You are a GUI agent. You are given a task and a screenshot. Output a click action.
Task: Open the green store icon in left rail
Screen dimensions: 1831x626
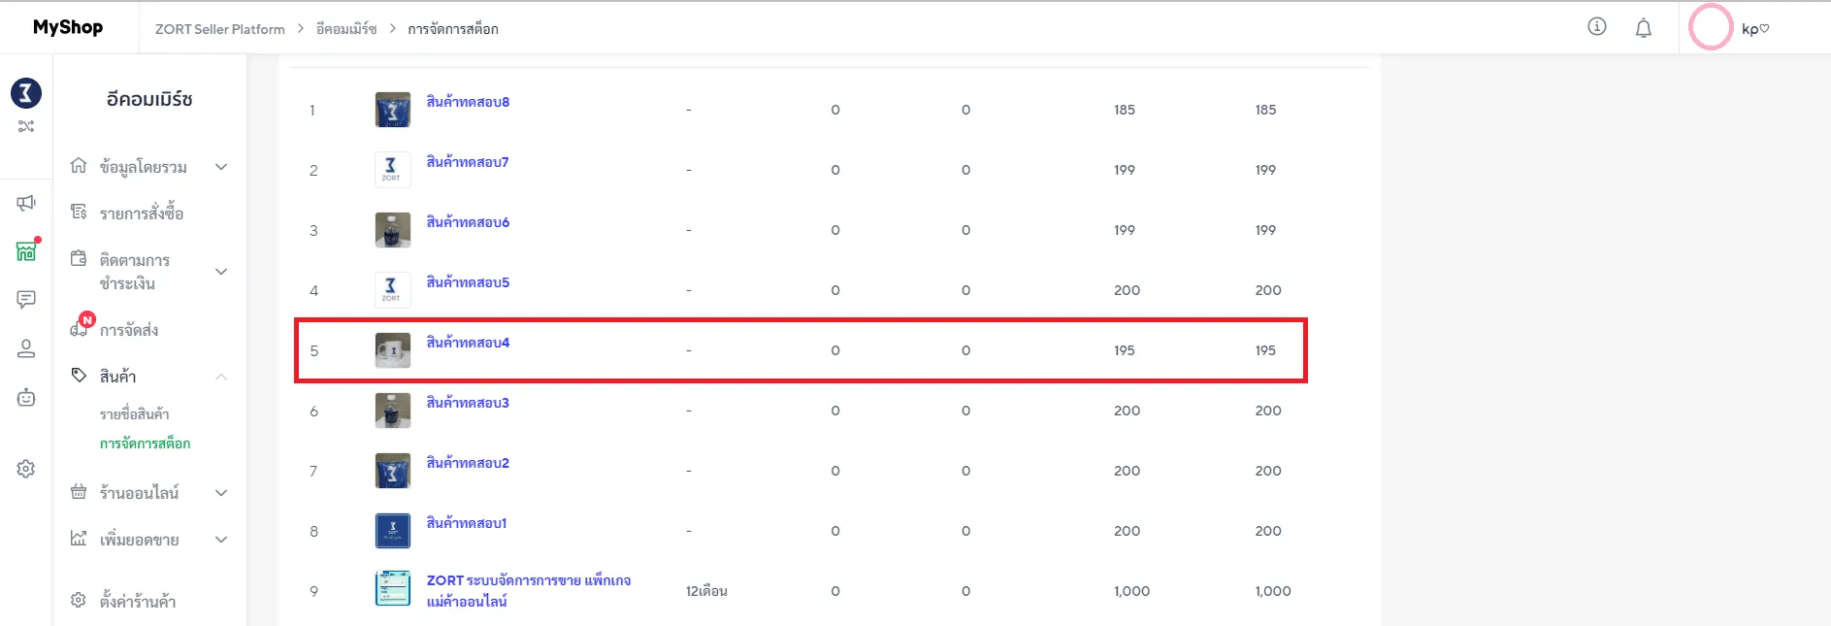point(26,251)
